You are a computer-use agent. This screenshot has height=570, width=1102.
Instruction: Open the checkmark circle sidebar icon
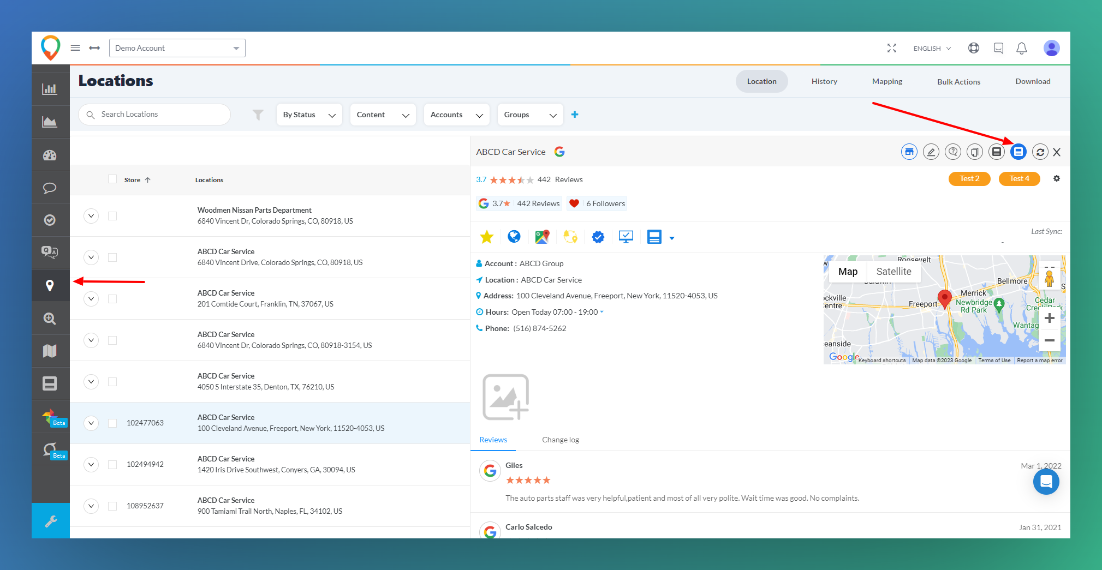(x=50, y=220)
